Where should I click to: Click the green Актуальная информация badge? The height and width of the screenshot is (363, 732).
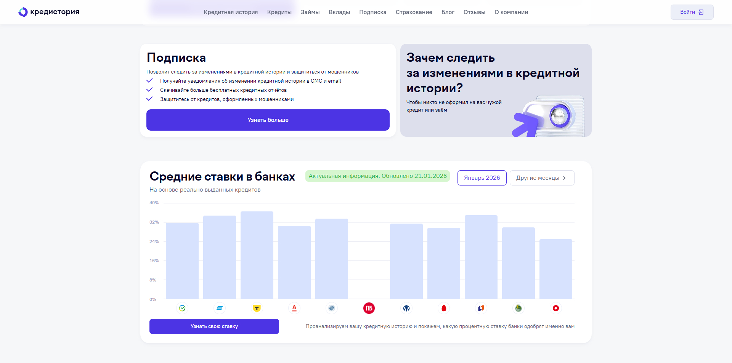pyautogui.click(x=377, y=176)
